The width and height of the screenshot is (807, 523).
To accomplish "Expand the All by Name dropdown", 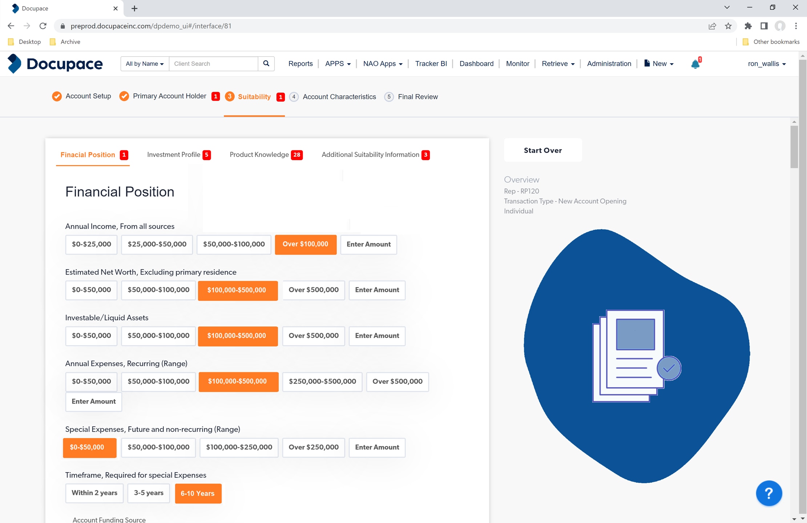I will click(x=145, y=64).
